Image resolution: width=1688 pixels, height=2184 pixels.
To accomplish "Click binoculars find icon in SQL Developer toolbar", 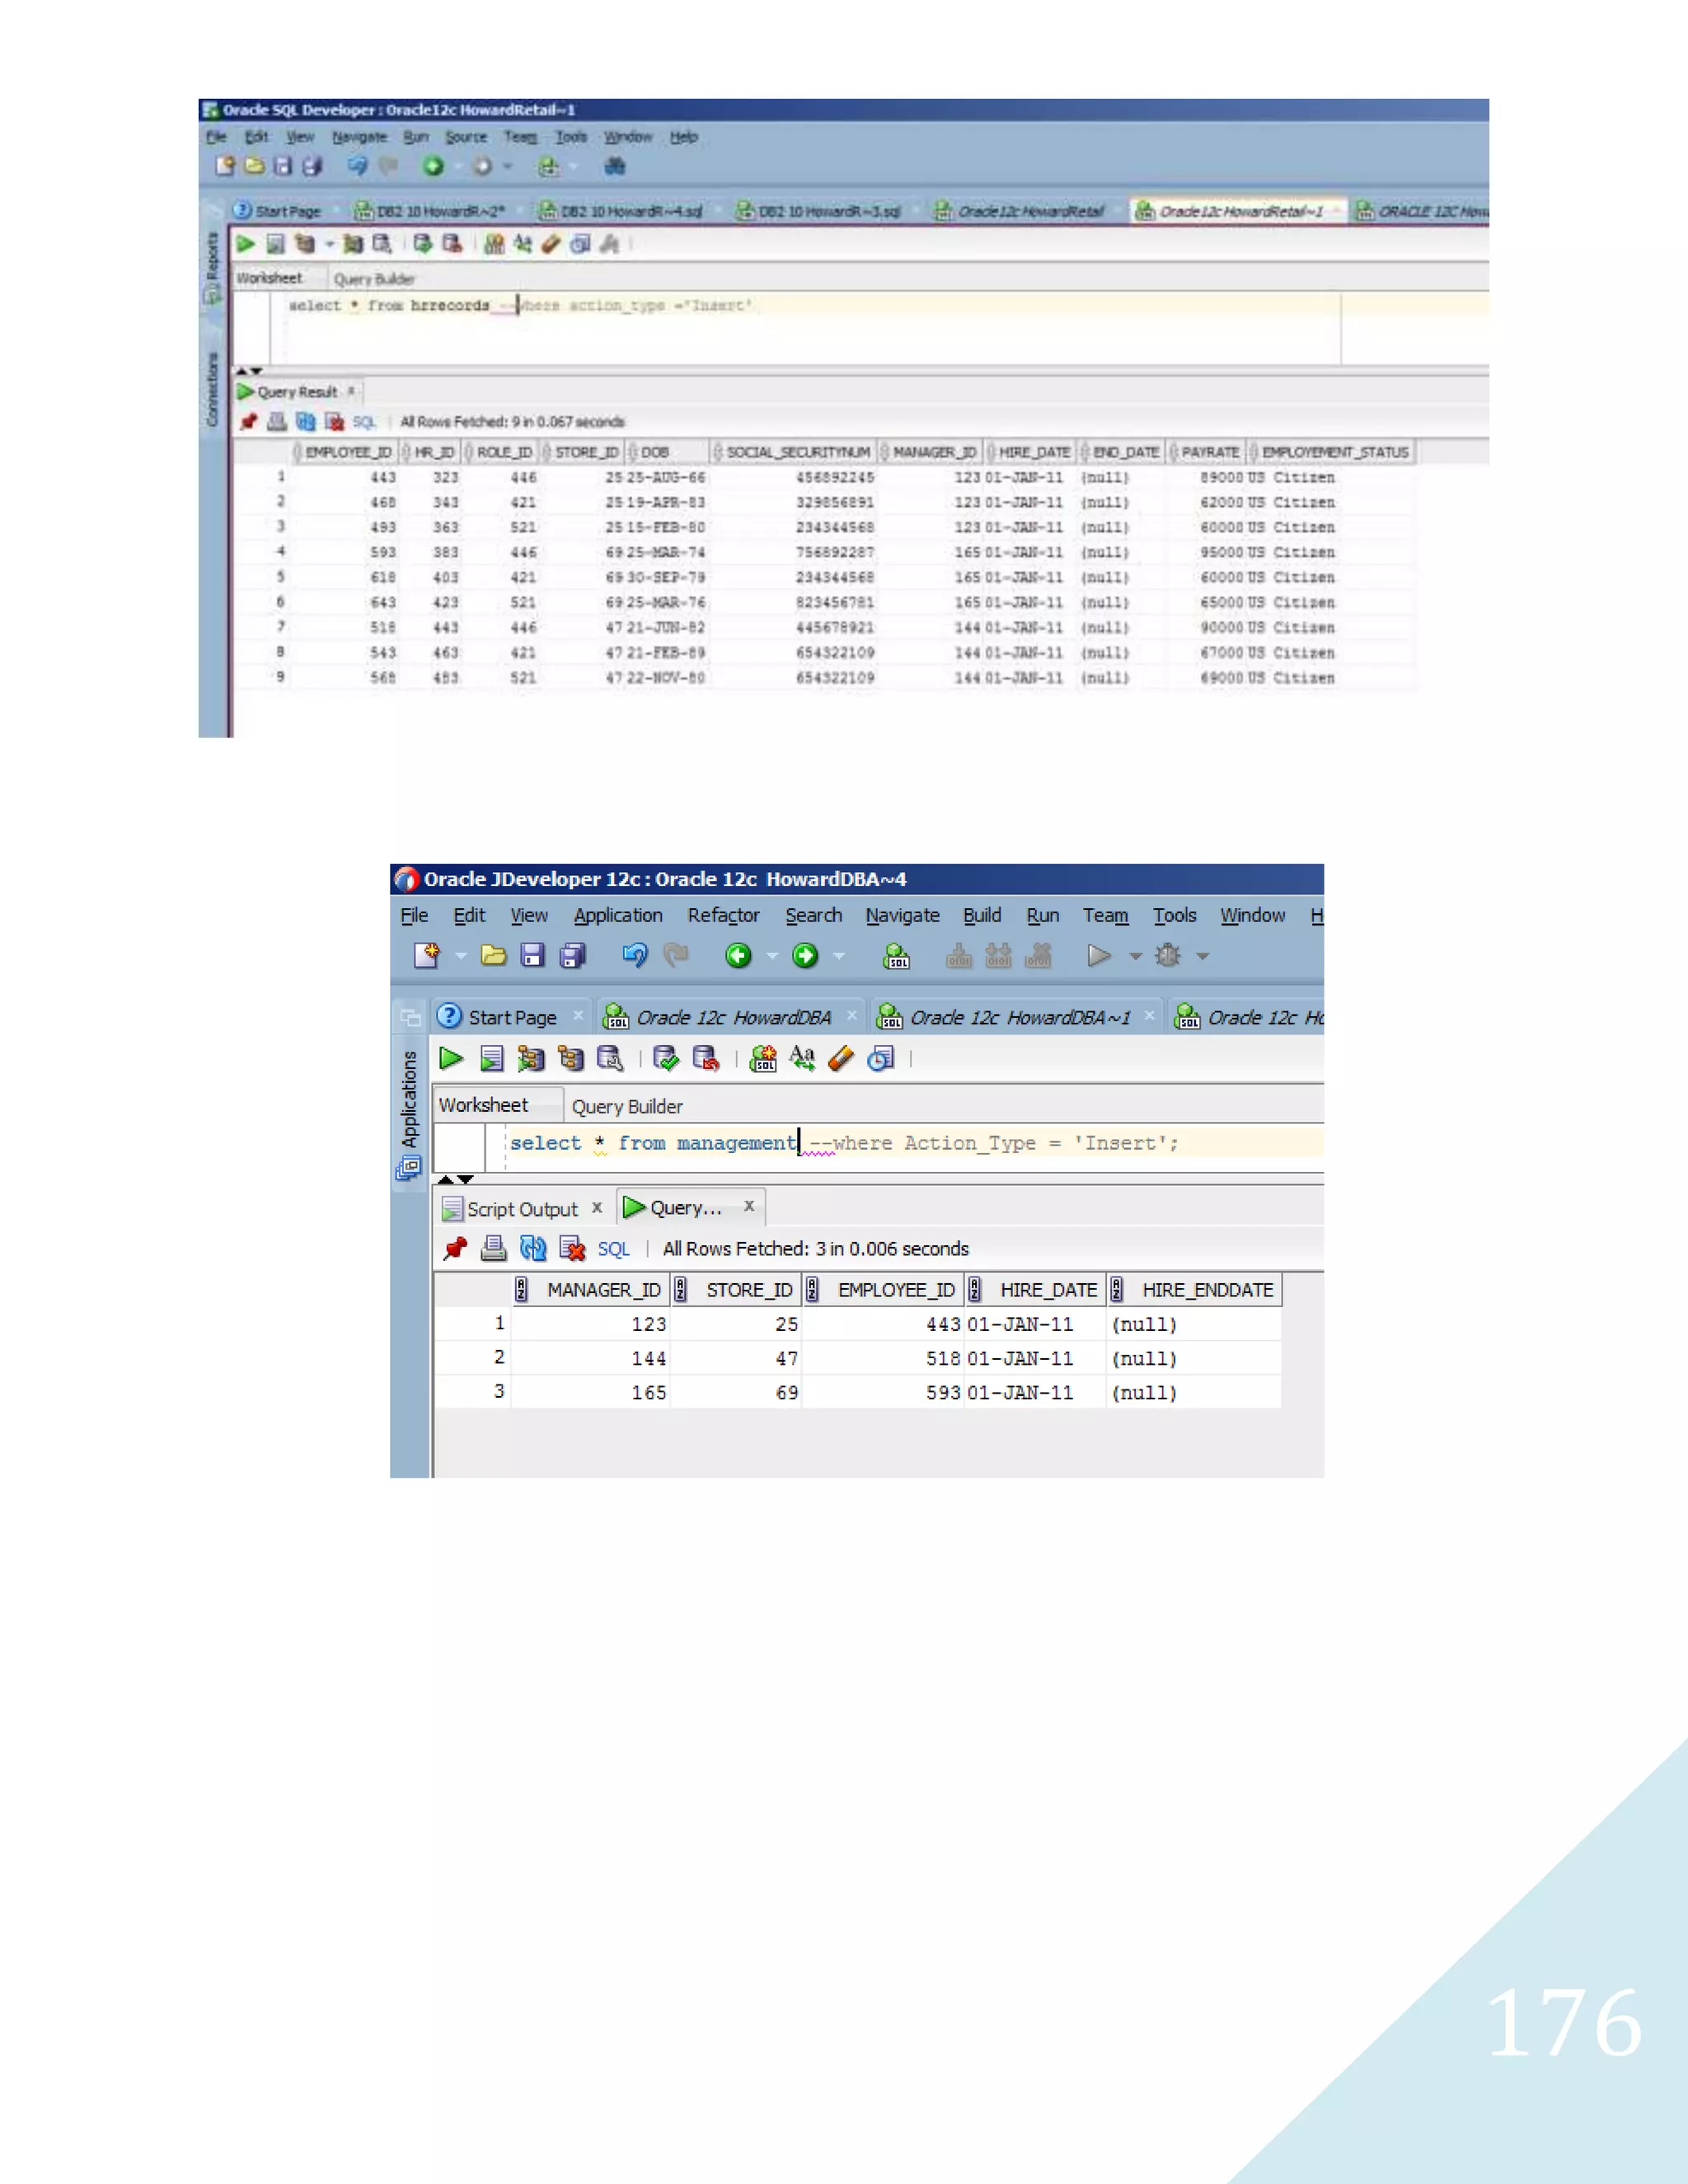I will 615,166.
